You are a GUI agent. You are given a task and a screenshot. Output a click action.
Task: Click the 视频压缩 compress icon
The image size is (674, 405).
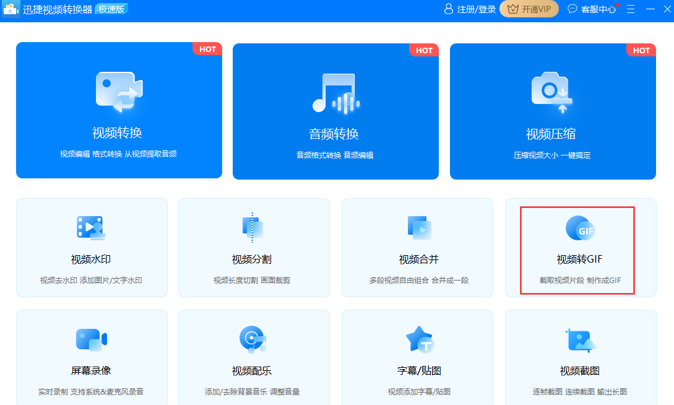[x=552, y=92]
